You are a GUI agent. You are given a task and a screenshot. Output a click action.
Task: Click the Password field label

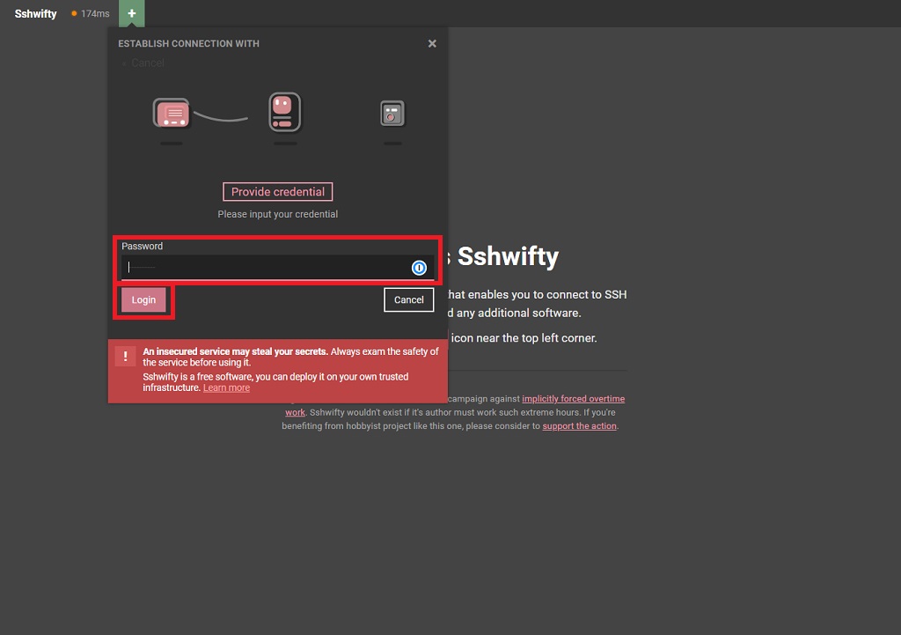click(143, 247)
